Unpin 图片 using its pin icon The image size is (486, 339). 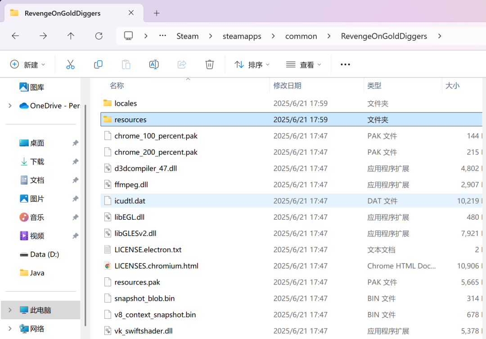[x=75, y=199]
